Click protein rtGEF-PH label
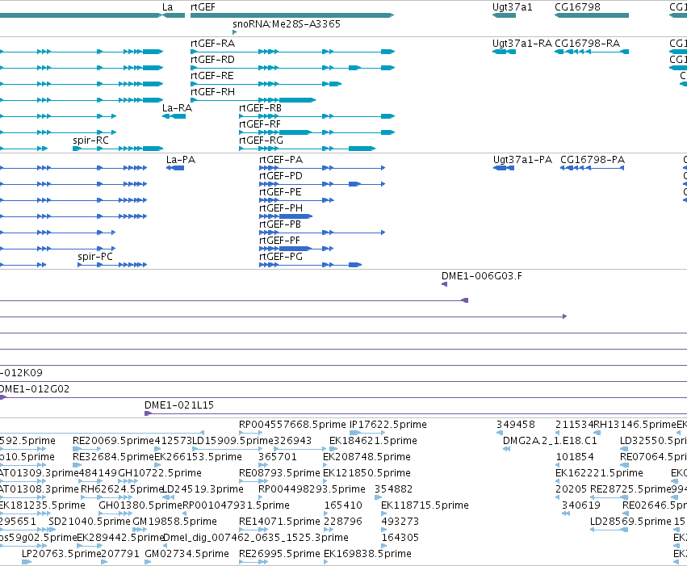687x566 pixels. (x=281, y=208)
